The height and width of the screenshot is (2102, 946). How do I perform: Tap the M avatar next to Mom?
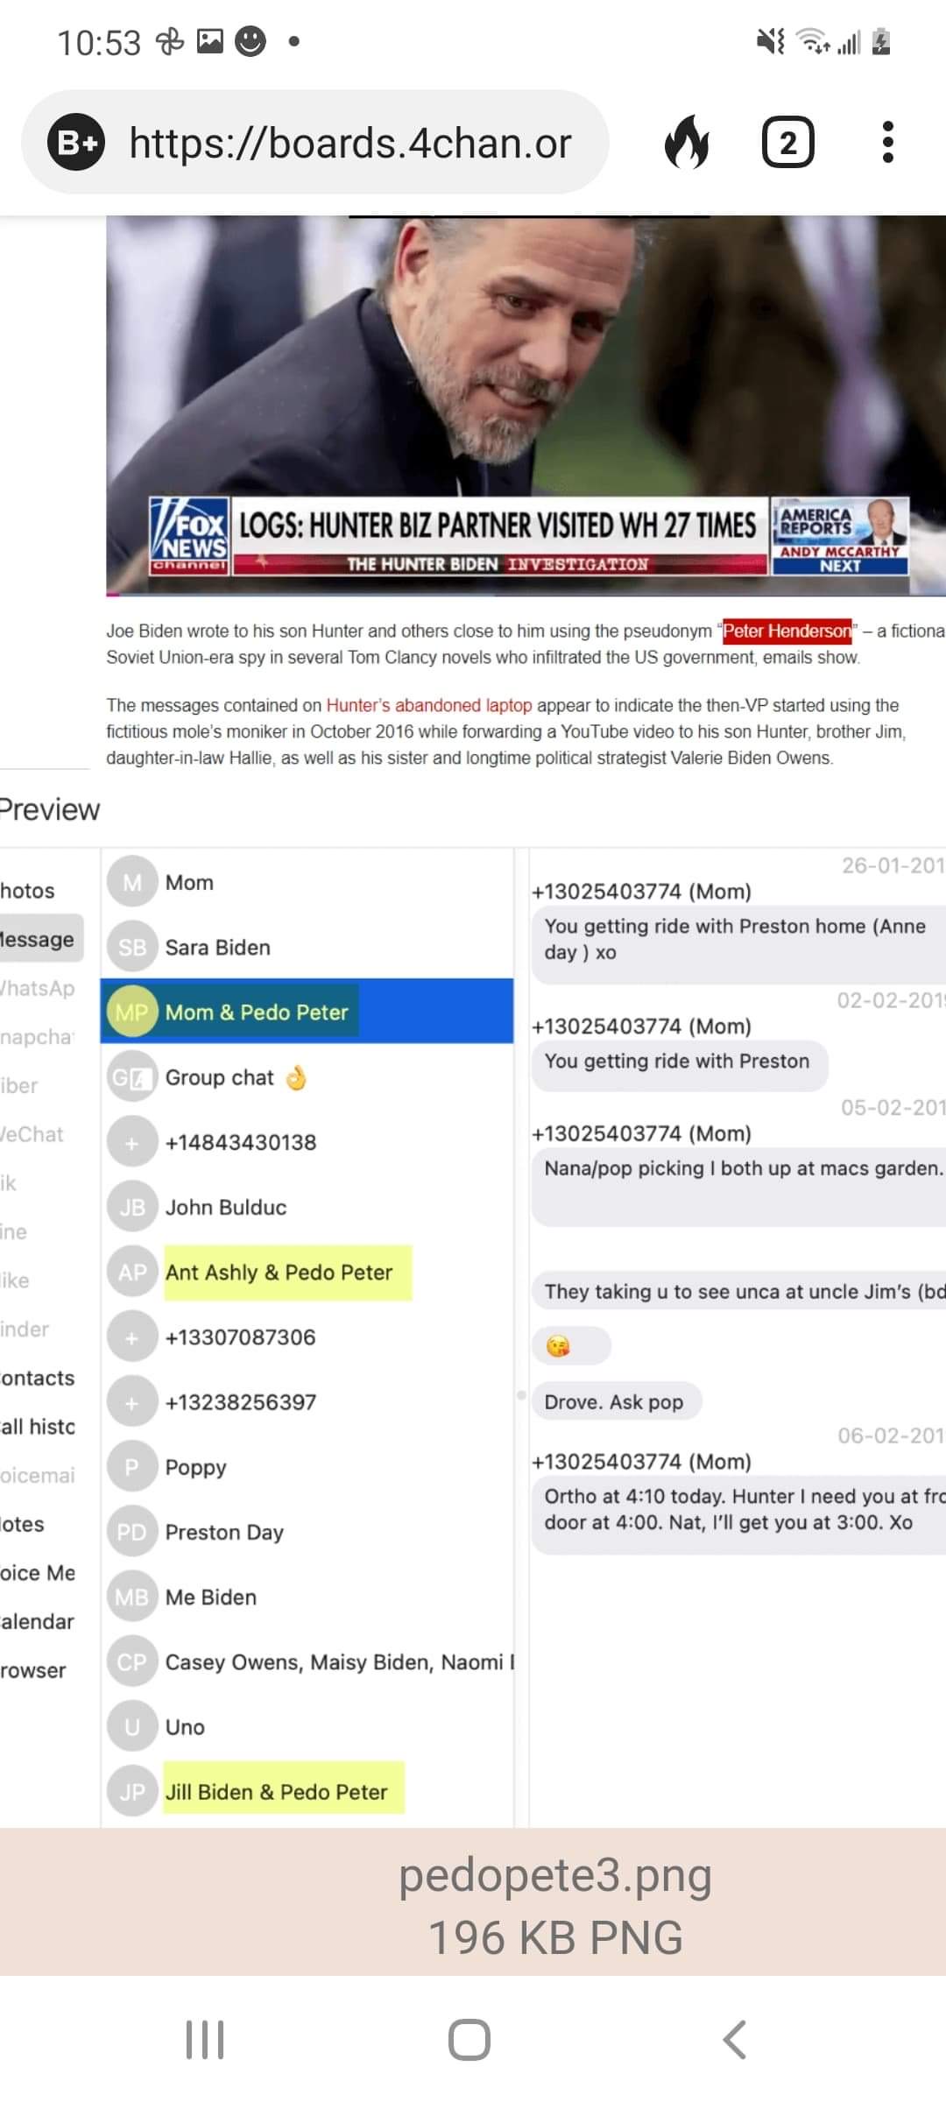coord(132,882)
